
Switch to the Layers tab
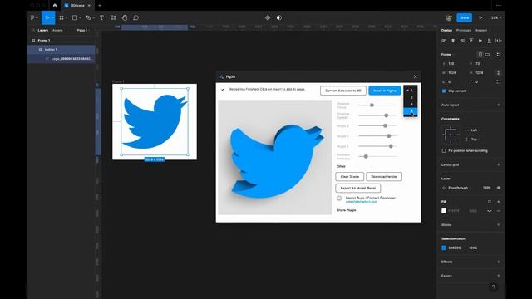(x=42, y=30)
